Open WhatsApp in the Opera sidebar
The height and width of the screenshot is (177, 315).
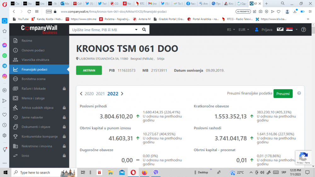pos(4,55)
